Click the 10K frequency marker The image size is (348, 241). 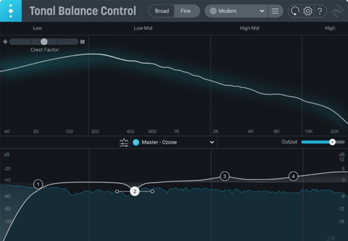pyautogui.click(x=309, y=131)
